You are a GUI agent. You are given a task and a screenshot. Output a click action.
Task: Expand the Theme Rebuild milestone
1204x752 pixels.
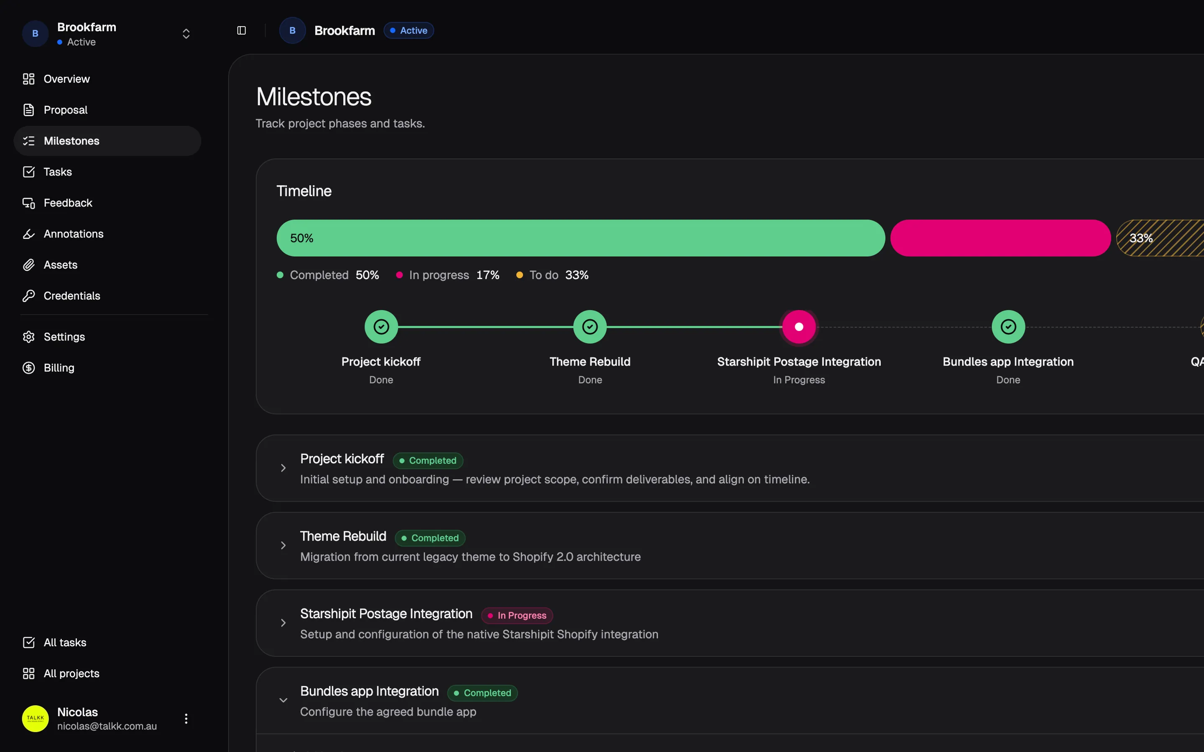point(283,546)
